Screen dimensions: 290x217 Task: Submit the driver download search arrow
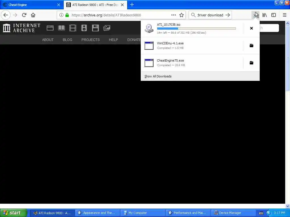pyautogui.click(x=228, y=15)
